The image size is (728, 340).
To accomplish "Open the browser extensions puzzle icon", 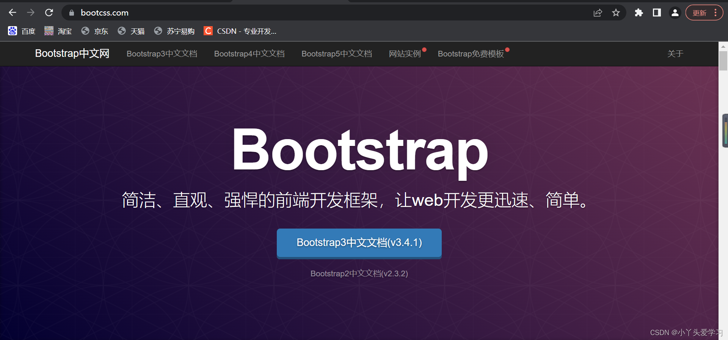I will (639, 13).
